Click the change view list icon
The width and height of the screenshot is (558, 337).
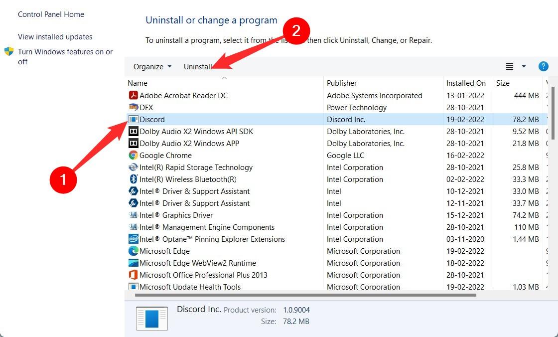510,67
